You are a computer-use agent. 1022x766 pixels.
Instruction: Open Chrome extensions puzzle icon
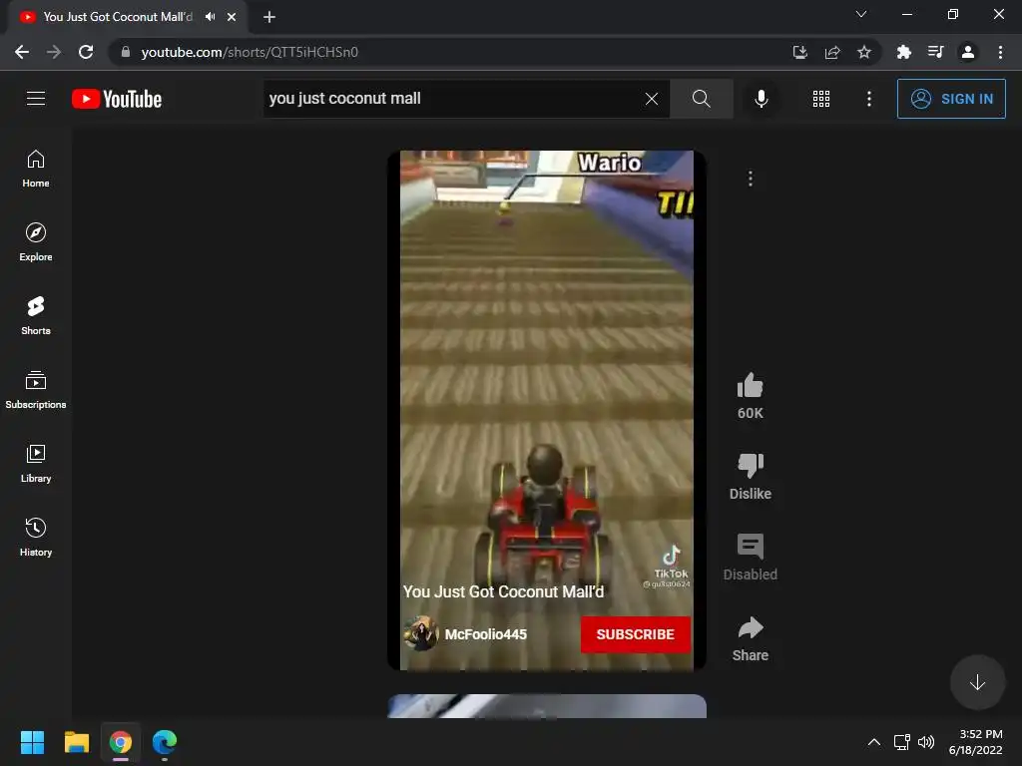pos(903,52)
